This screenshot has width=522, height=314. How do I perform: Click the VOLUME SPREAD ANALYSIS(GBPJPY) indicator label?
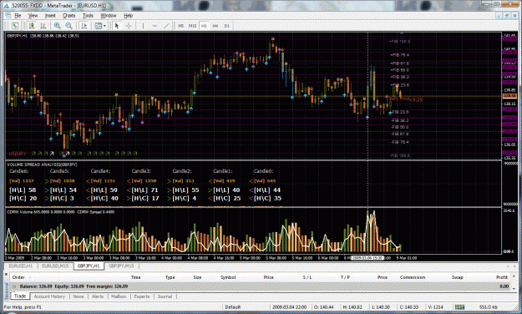coord(42,165)
